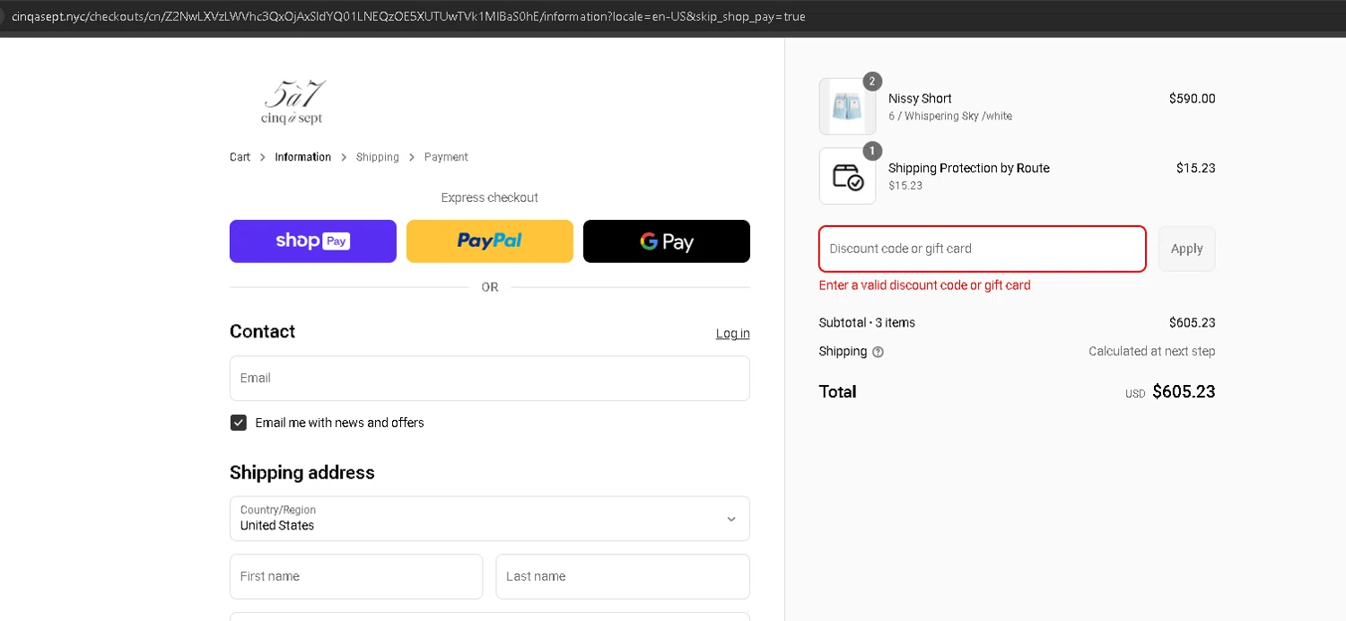Select the Shipping breadcrumb step
Screen dimensions: 1346x621
pos(378,157)
